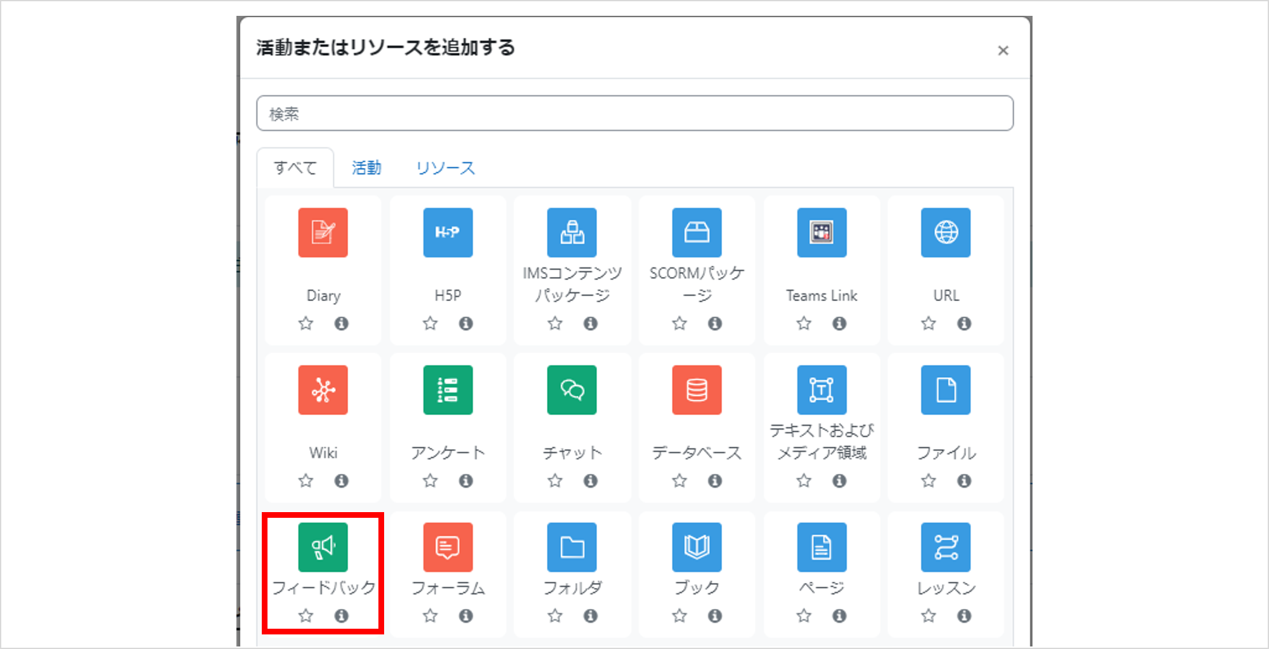
Task: Show info for H5P
Action: pos(466,323)
